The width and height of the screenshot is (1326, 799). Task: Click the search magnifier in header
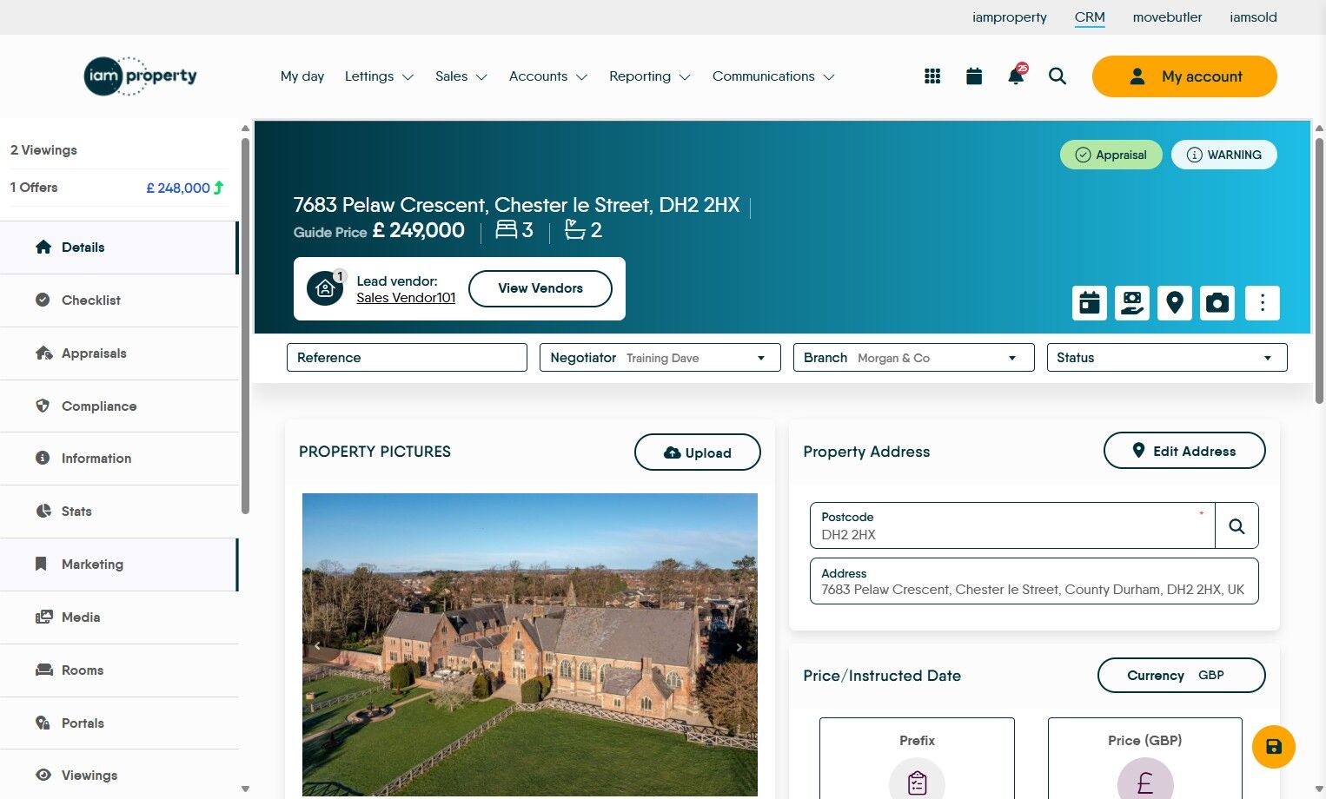point(1057,76)
